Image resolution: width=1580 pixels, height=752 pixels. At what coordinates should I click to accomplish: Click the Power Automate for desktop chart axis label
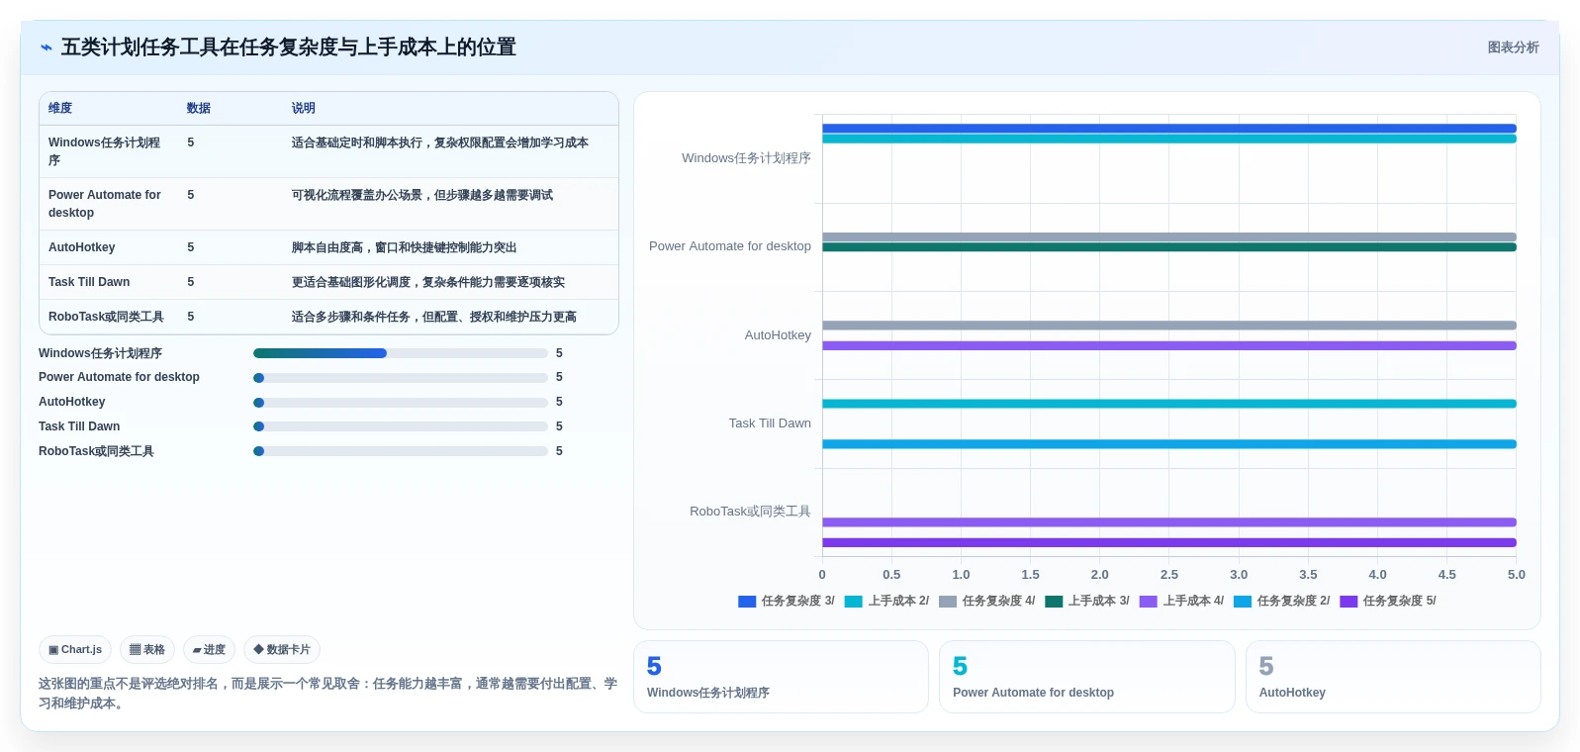(x=730, y=246)
